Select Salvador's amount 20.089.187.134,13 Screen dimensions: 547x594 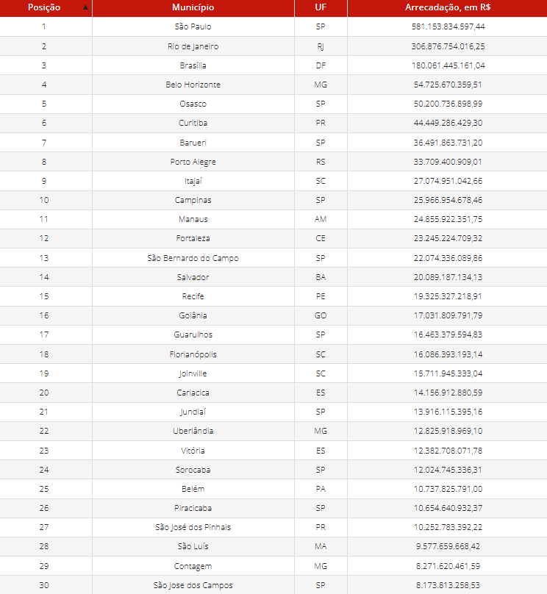pyautogui.click(x=448, y=277)
